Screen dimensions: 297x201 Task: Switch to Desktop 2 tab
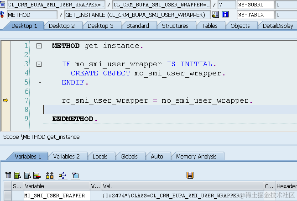click(x=62, y=26)
